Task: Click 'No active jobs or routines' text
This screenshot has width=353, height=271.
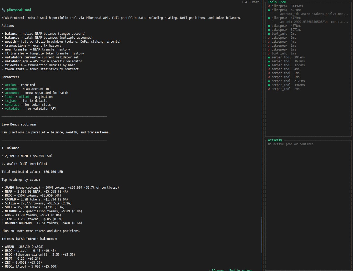Action: pos(291,144)
